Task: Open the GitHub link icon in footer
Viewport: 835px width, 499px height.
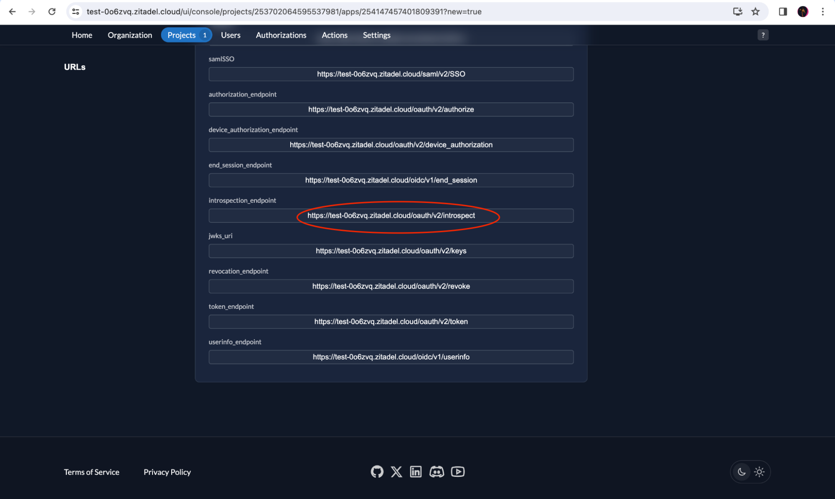Action: 377,472
